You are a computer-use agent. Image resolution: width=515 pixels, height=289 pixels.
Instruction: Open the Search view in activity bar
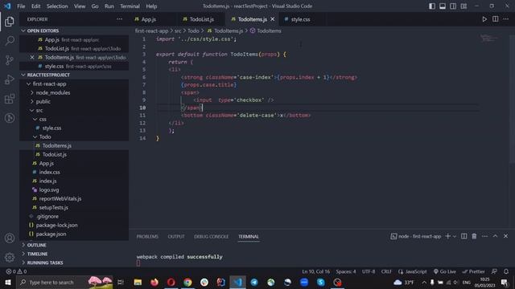[x=10, y=41]
